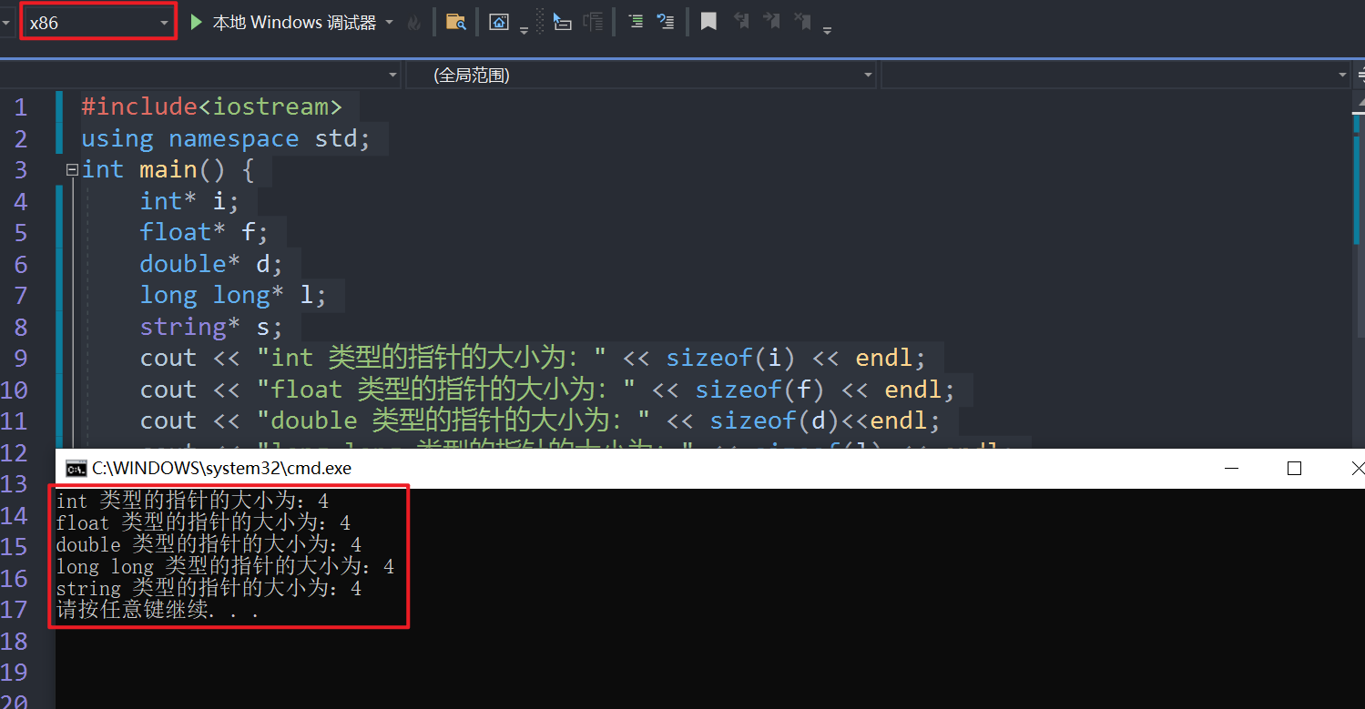This screenshot has width=1365, height=709.
Task: Go to the previous bookmark
Action: 741,22
